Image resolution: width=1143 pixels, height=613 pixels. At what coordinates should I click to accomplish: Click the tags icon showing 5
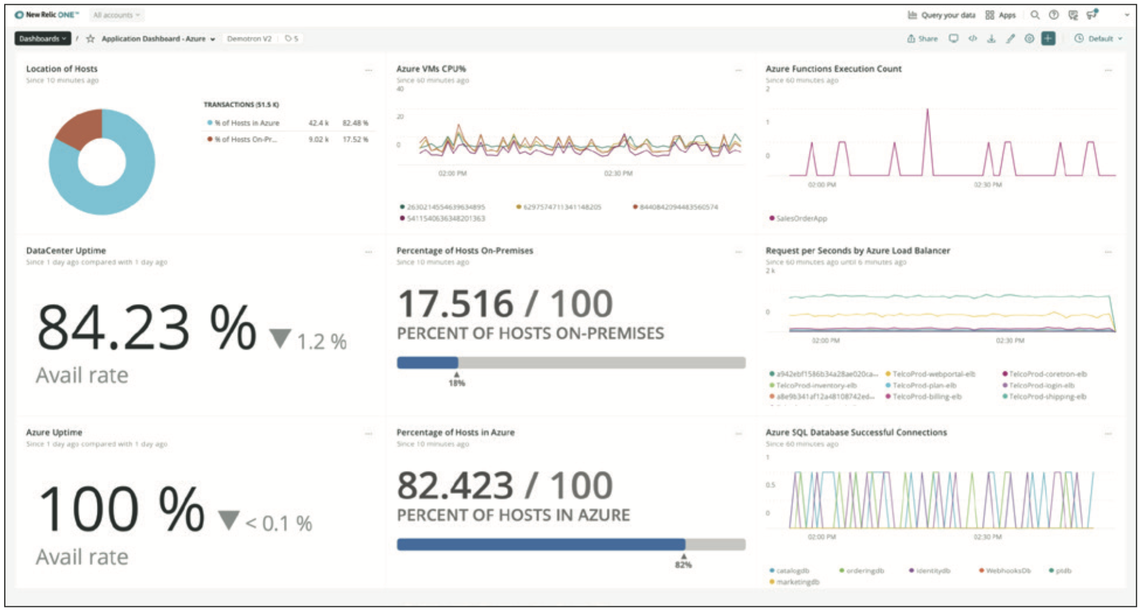pos(291,39)
